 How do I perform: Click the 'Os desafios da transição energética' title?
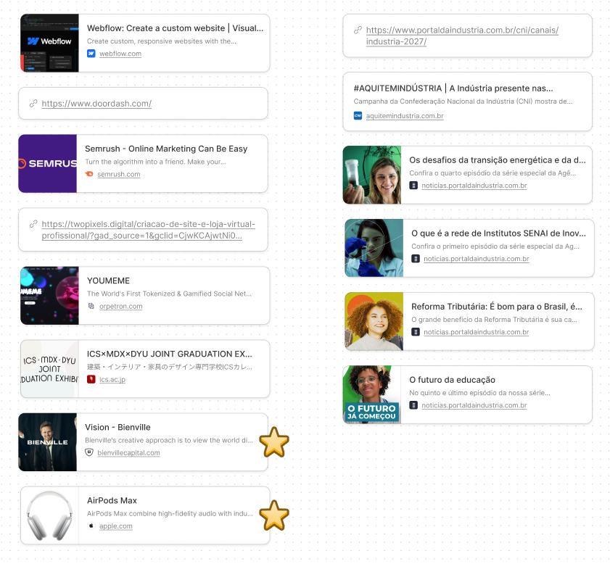coord(497,160)
